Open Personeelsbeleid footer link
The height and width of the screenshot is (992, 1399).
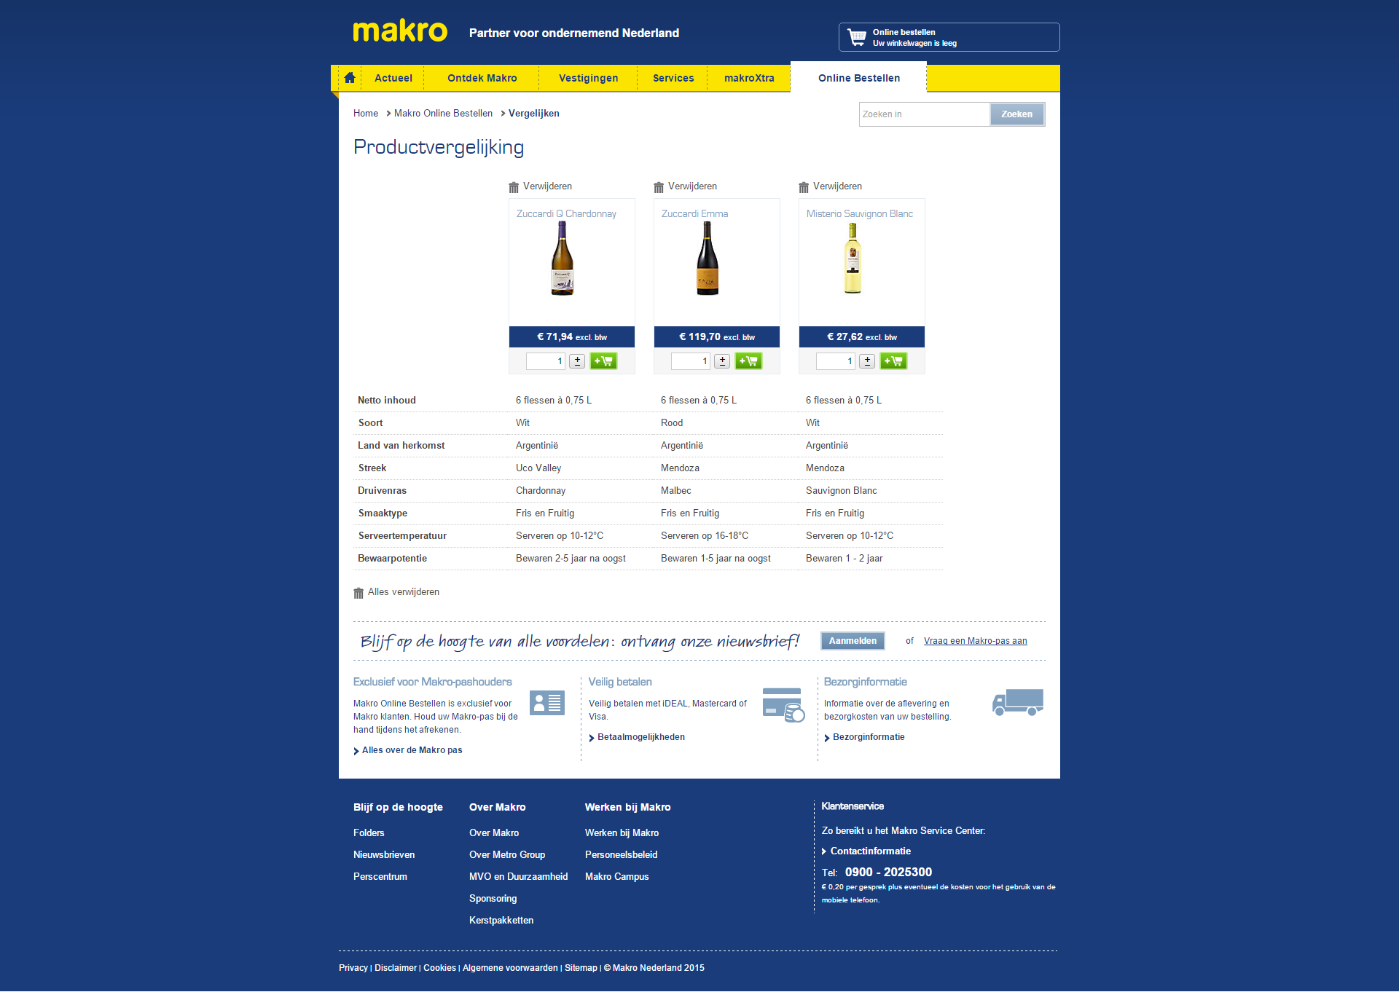tap(621, 855)
